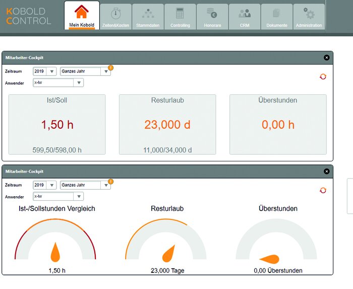
Task: Go to the Controlling tab
Action: pos(180,17)
